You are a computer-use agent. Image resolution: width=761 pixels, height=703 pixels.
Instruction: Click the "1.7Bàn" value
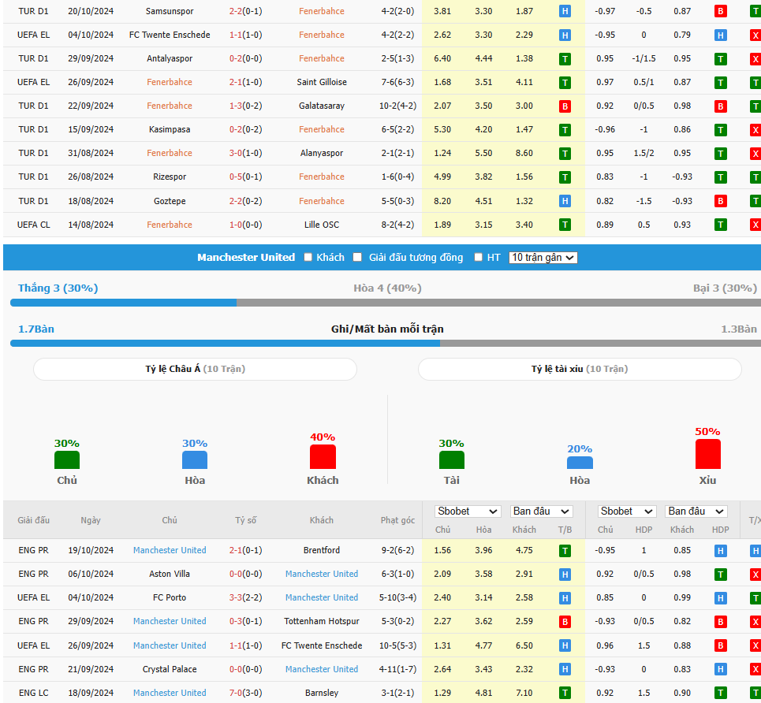(36, 329)
